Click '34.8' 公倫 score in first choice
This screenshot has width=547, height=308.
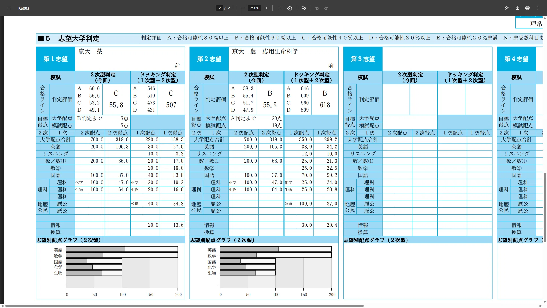pyautogui.click(x=178, y=204)
